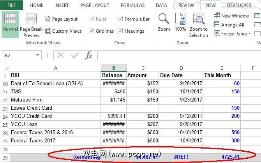Image resolution: width=261 pixels, height=163 pixels.
Task: Select row 1 header
Action: coord(5,76)
